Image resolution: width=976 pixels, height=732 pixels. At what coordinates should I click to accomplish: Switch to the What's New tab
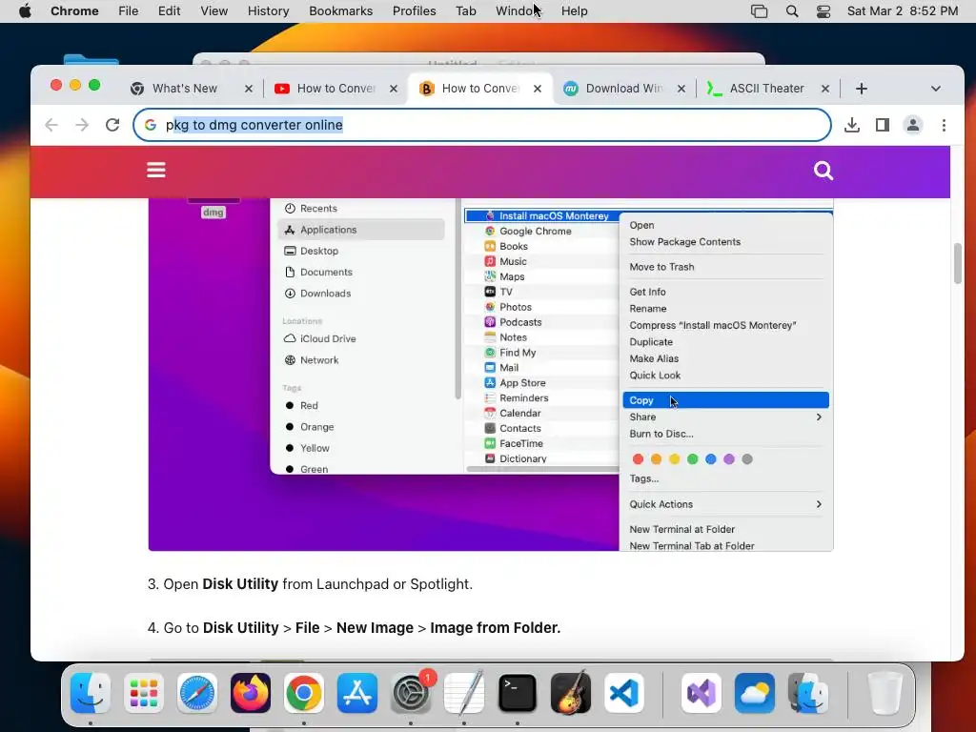click(x=185, y=89)
